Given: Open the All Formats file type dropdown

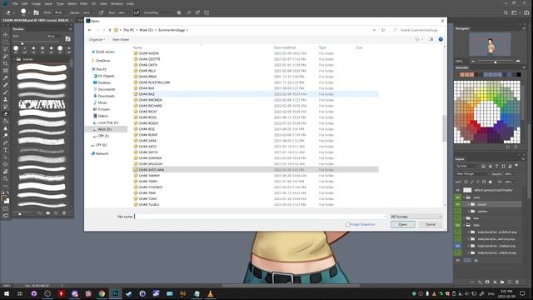Looking at the screenshot, I should [x=416, y=217].
